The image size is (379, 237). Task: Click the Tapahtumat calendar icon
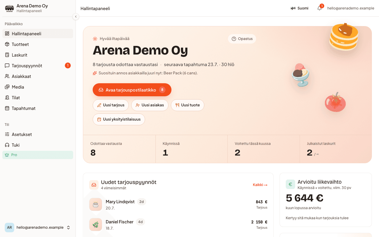coord(7,108)
